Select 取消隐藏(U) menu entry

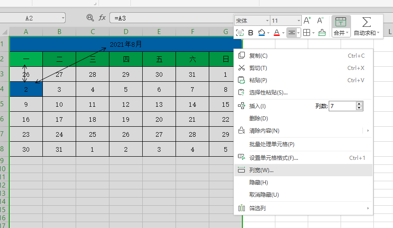point(303,194)
